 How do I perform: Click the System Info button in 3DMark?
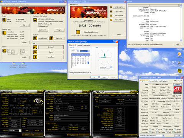(43, 30)
